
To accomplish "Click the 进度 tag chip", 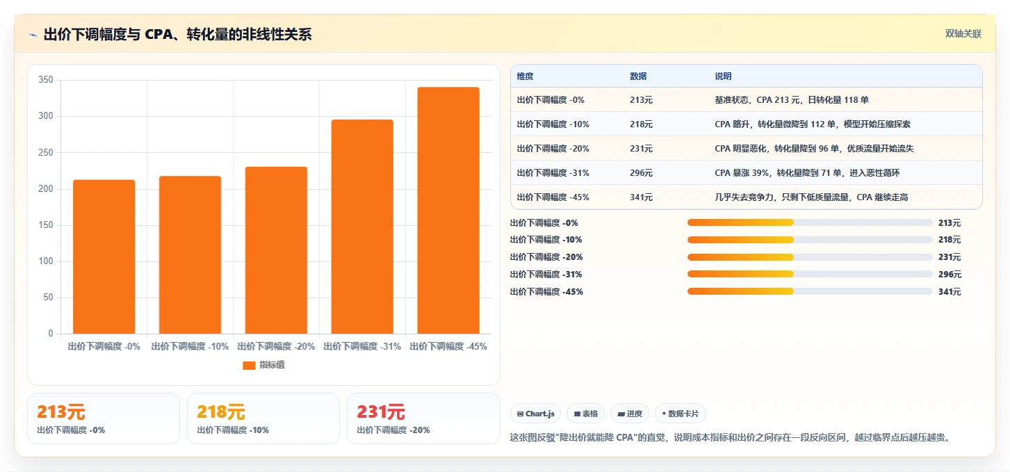I will pos(630,414).
